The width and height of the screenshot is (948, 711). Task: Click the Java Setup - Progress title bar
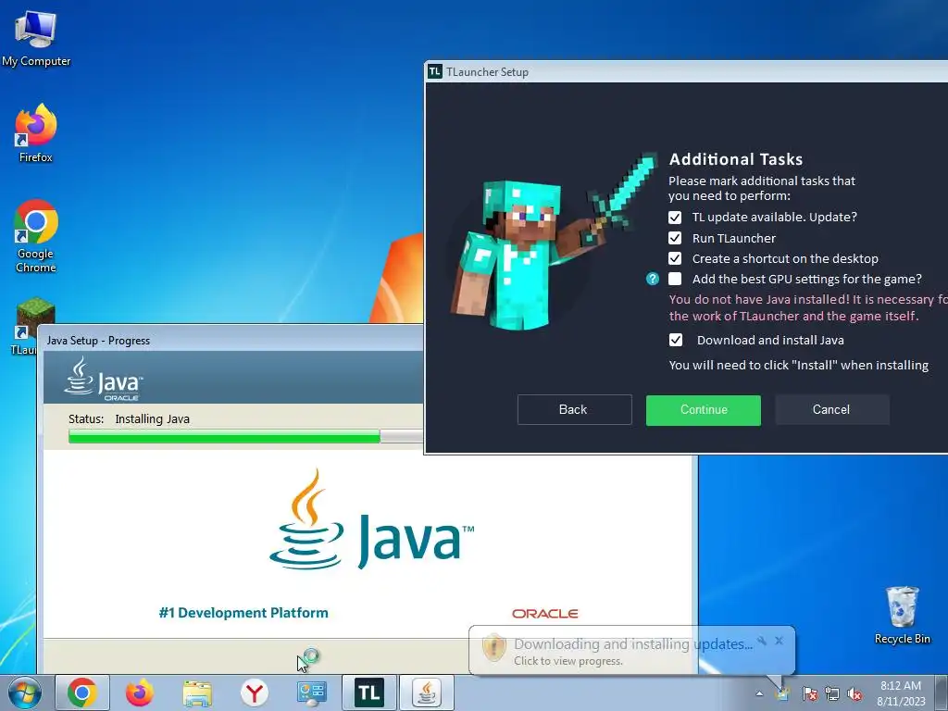coord(232,341)
